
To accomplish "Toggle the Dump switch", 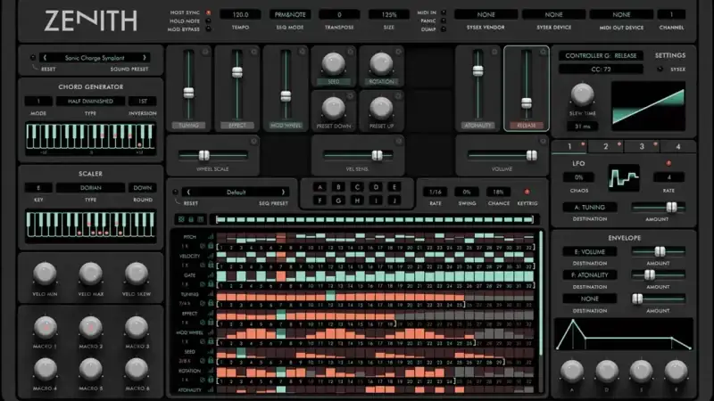I will tap(444, 29).
